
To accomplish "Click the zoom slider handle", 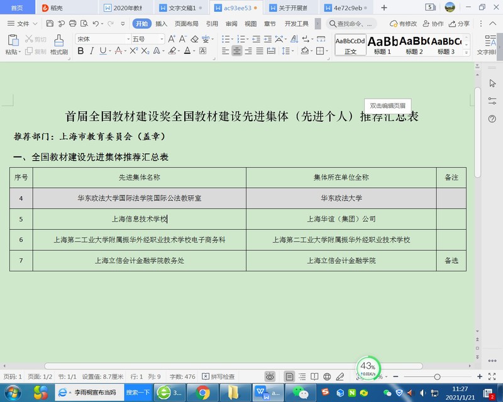I will pyautogui.click(x=437, y=377).
